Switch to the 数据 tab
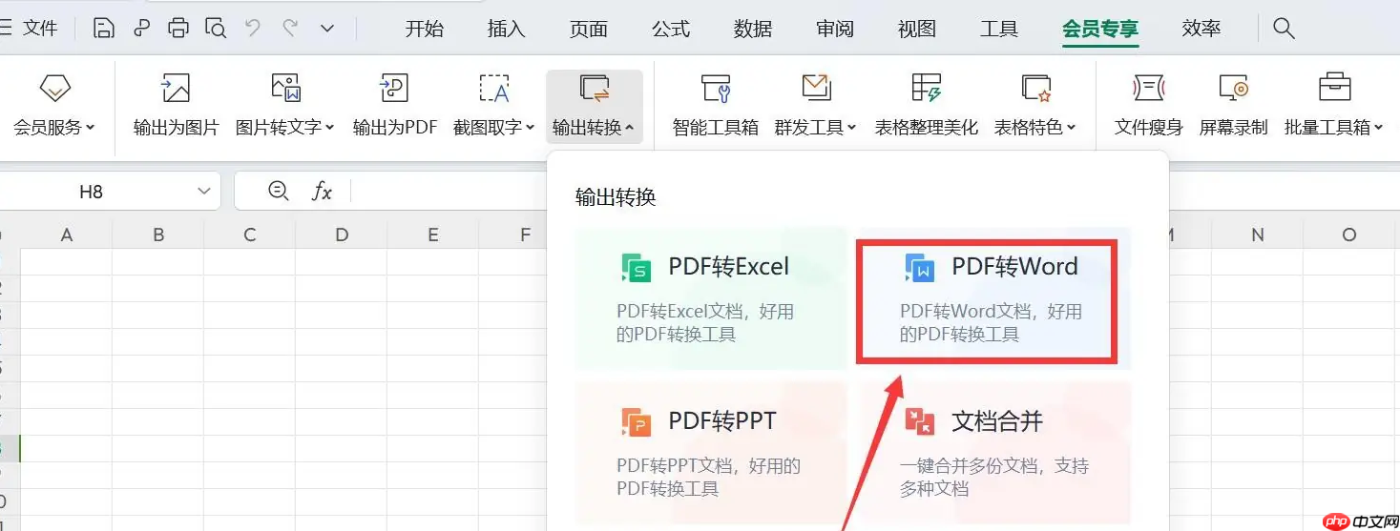 [753, 29]
